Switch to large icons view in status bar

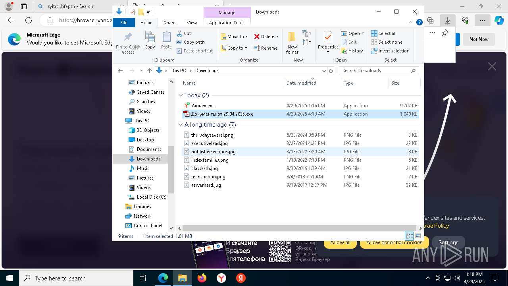point(418,236)
